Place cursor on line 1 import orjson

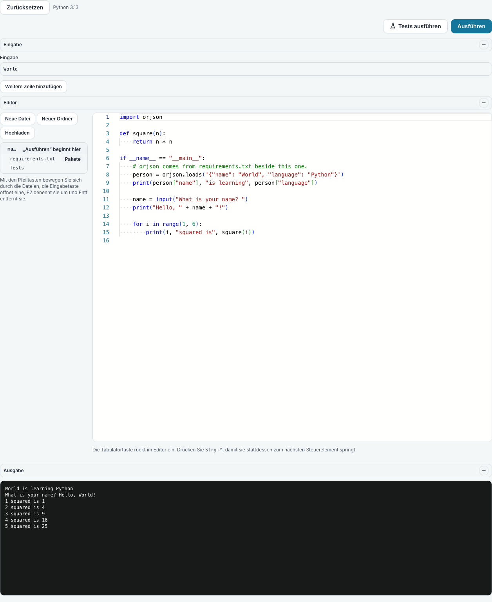coord(141,117)
